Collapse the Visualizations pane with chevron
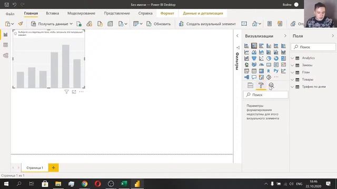Viewport: 337px width, 189px height. click(x=285, y=36)
